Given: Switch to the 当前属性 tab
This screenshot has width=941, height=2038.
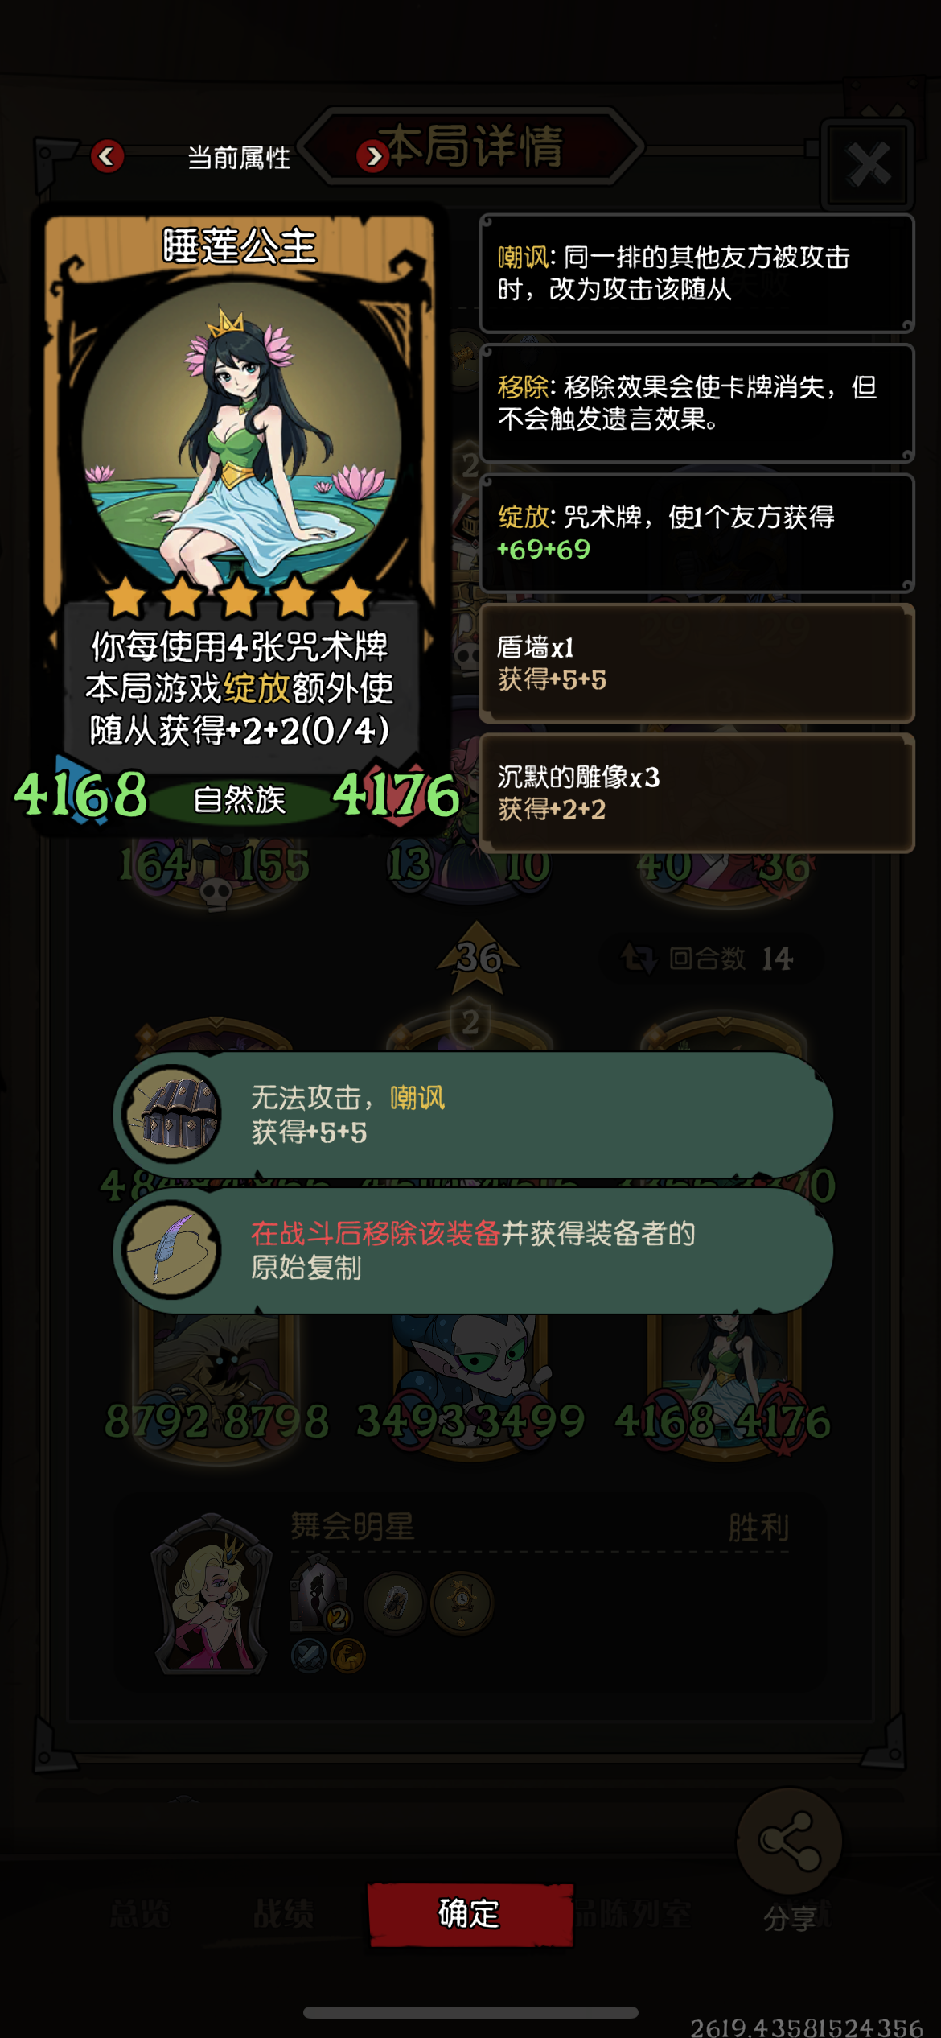Looking at the screenshot, I should coord(239,158).
